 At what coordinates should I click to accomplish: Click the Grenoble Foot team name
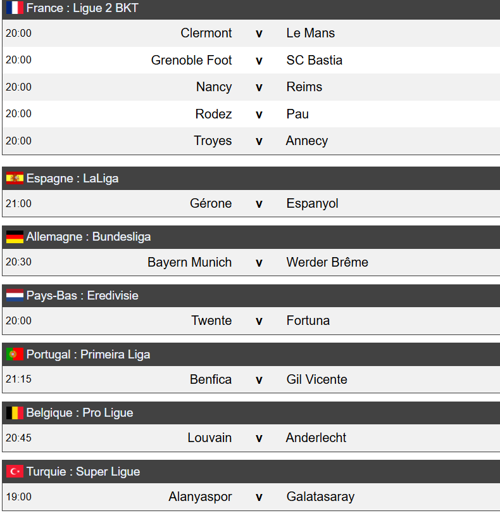click(x=191, y=60)
